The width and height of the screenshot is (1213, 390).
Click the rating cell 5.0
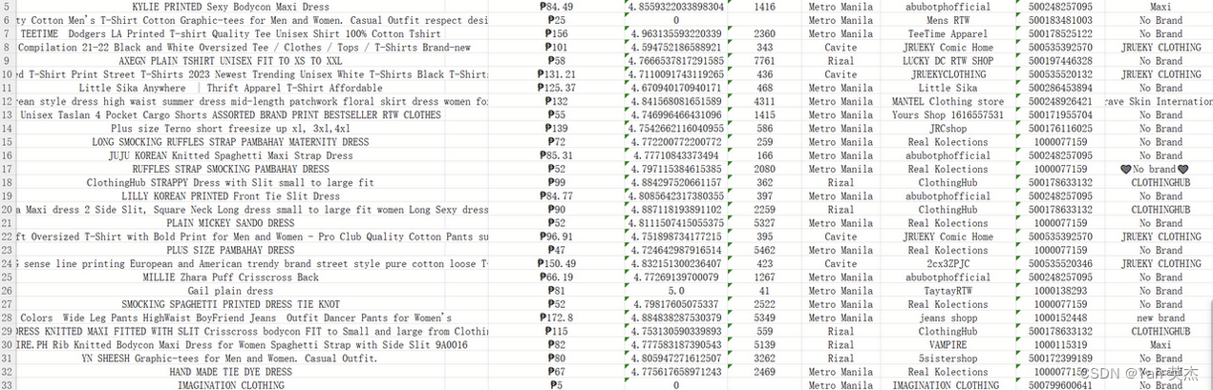(x=676, y=291)
